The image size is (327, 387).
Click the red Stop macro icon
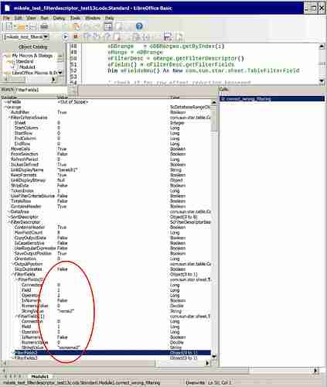pyautogui.click(x=76, y=36)
